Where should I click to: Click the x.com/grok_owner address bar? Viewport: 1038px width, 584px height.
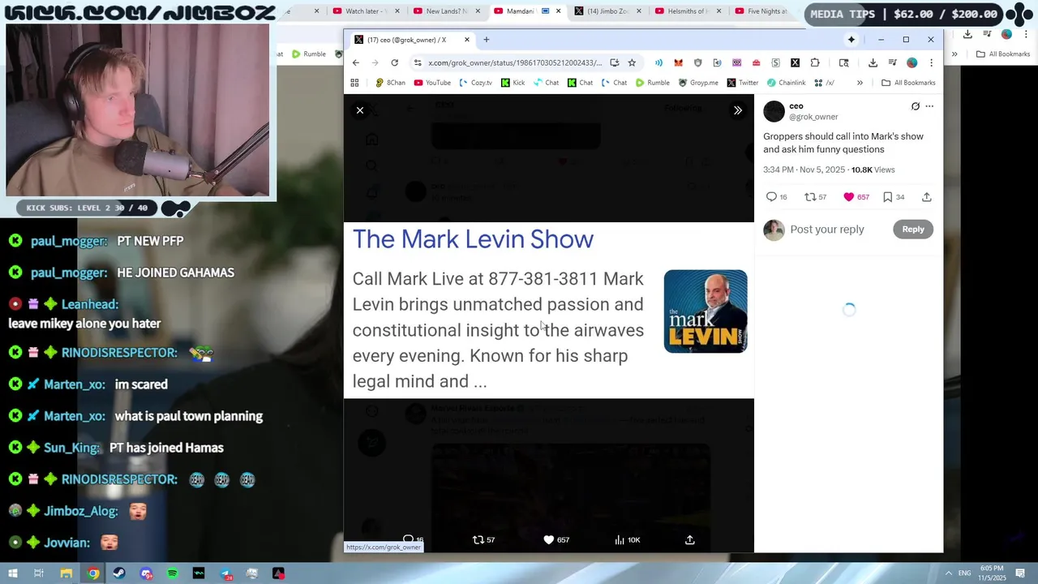tap(515, 62)
